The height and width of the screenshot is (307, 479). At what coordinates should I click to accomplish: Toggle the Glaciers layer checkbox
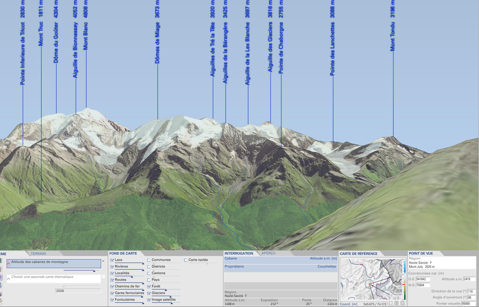[149, 293]
